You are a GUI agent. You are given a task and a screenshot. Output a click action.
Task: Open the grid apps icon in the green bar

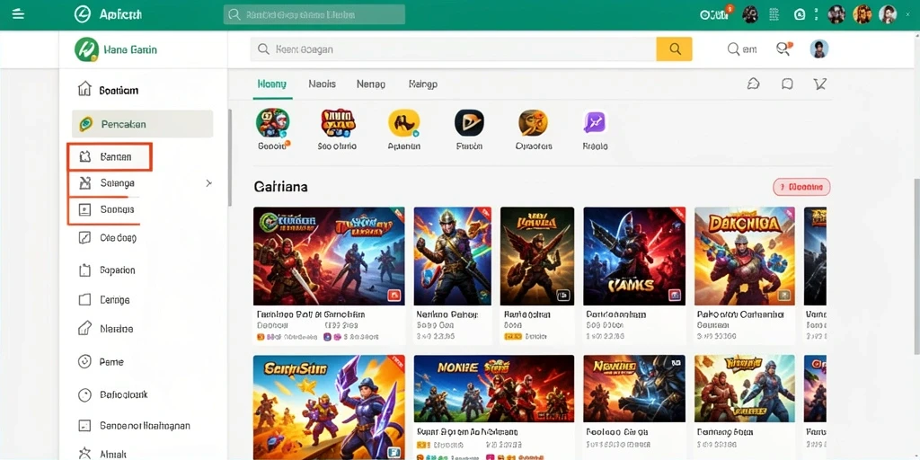point(774,14)
